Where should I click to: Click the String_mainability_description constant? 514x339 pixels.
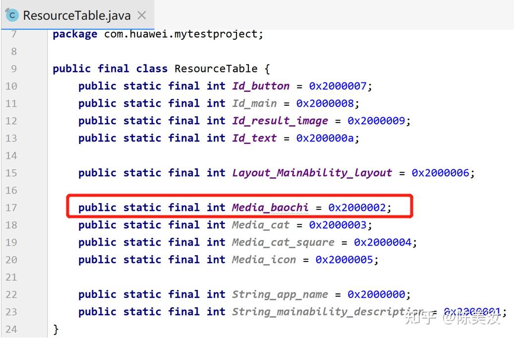(328, 312)
